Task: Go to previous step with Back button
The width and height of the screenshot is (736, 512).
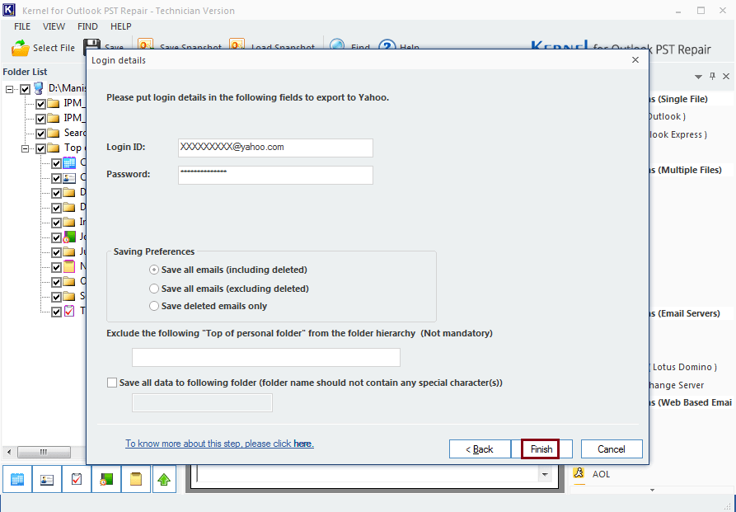Action: [479, 449]
